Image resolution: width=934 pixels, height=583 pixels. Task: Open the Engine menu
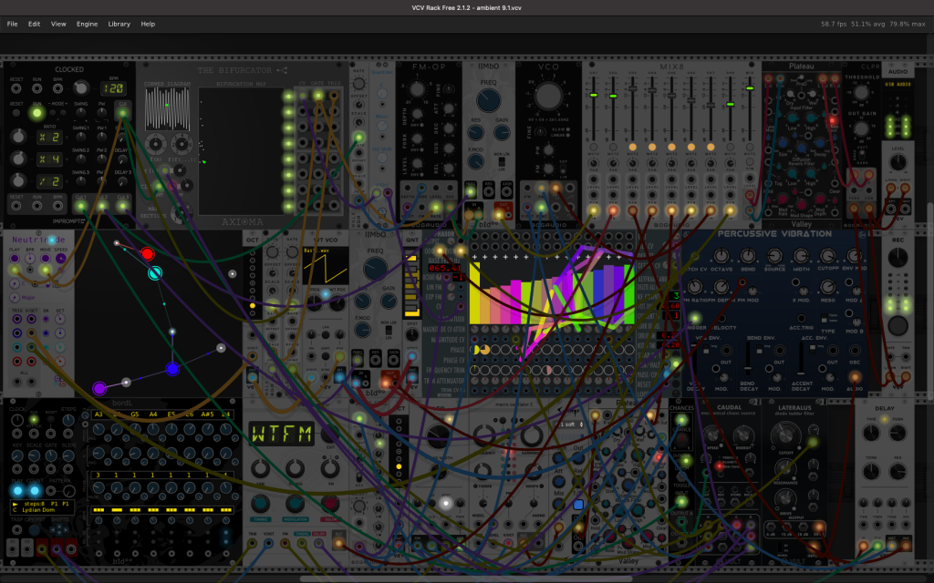pyautogui.click(x=87, y=24)
